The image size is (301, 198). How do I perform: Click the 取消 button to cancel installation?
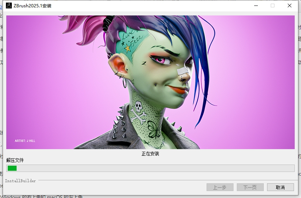coord(280,187)
